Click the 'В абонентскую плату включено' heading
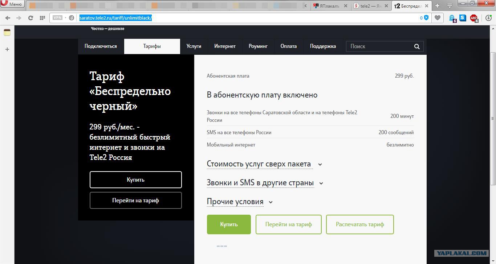The width and height of the screenshot is (496, 264). pyautogui.click(x=262, y=95)
